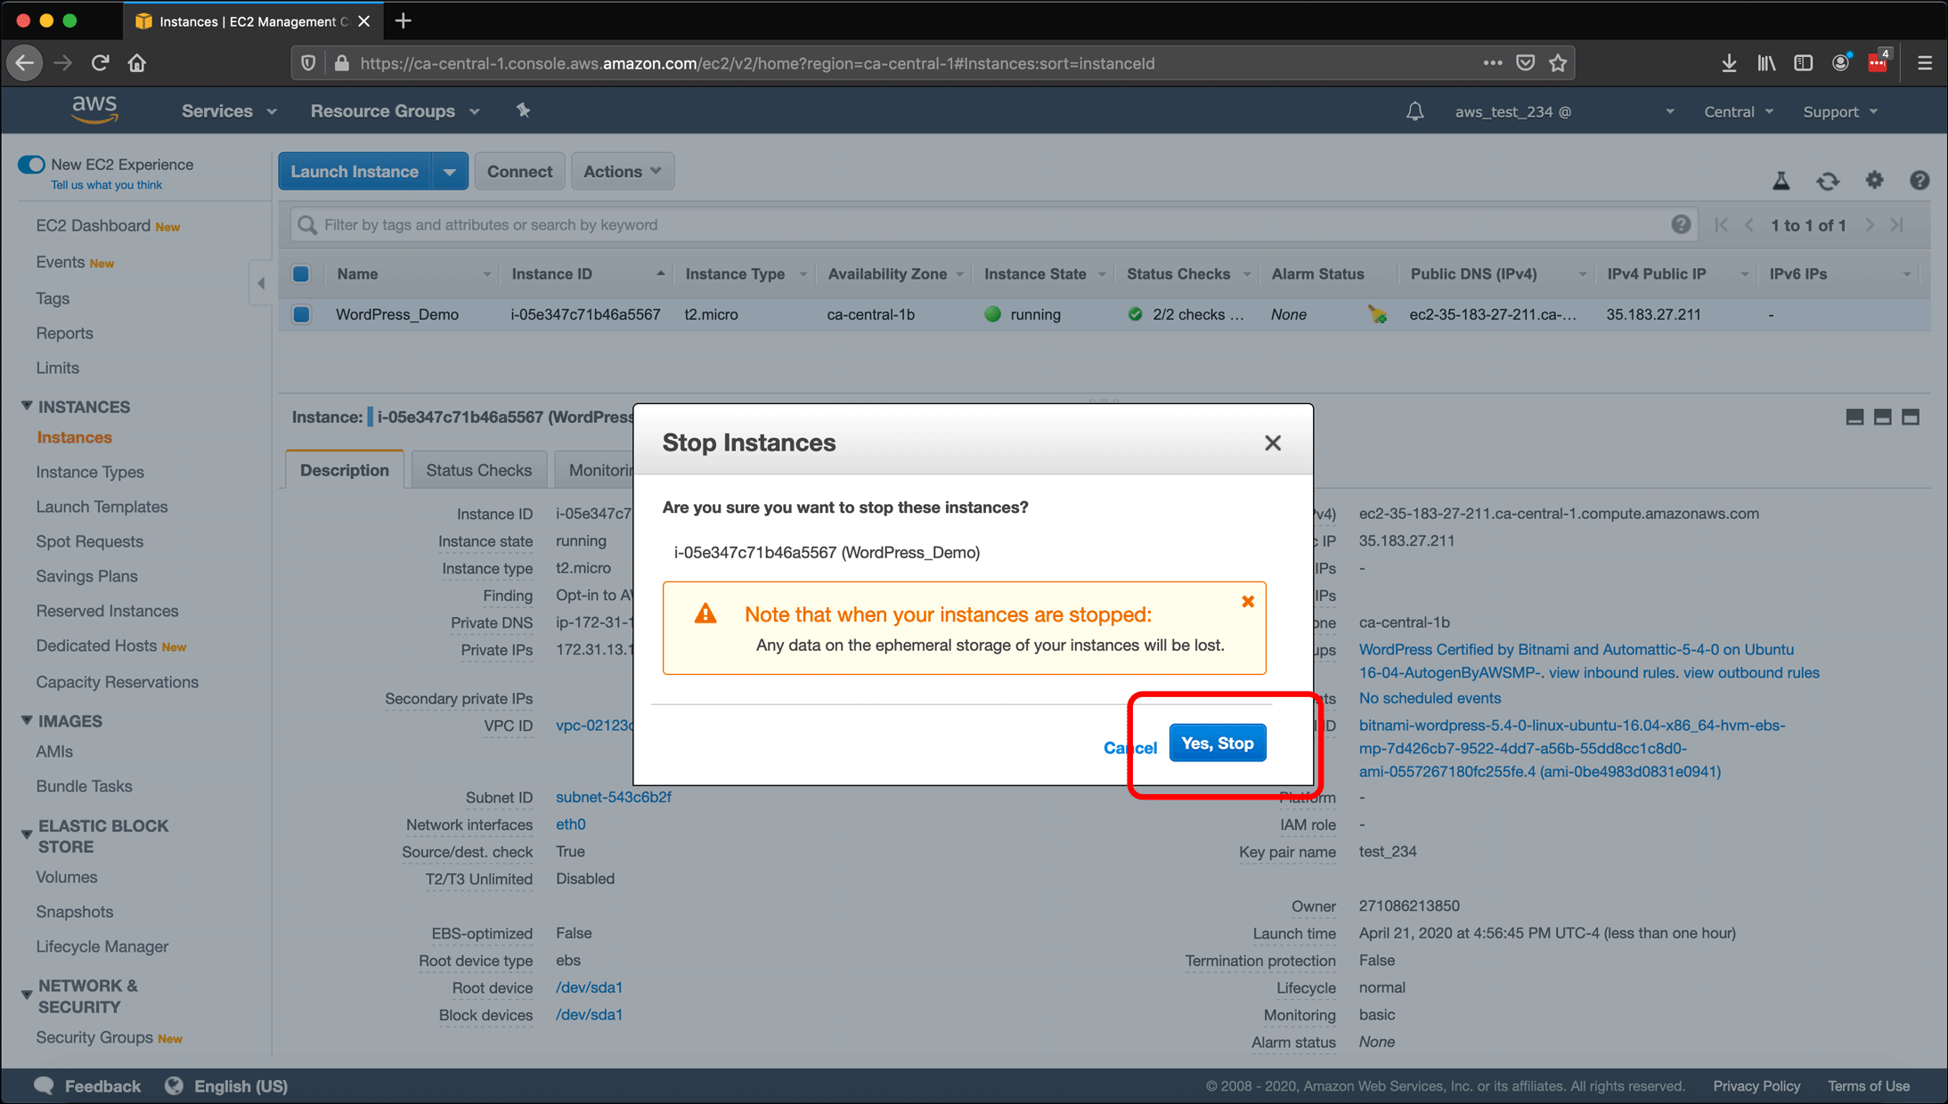Image resolution: width=1948 pixels, height=1104 pixels.
Task: Click the feedback speech bubble icon
Action: [x=44, y=1085]
